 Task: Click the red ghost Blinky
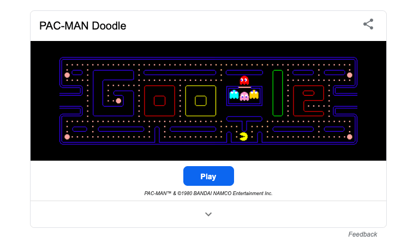244,80
